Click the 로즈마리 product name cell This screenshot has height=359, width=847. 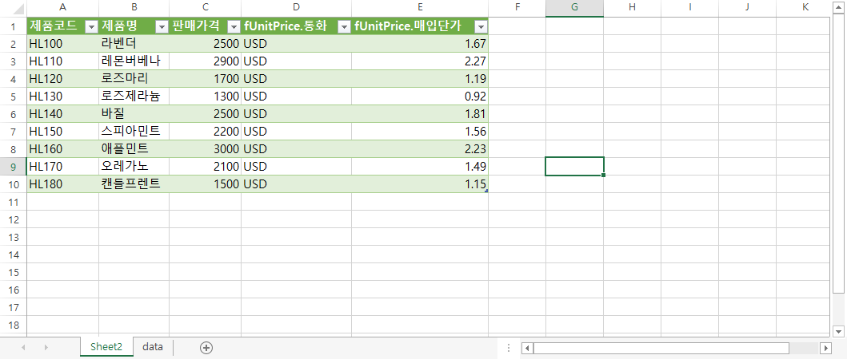tap(134, 79)
